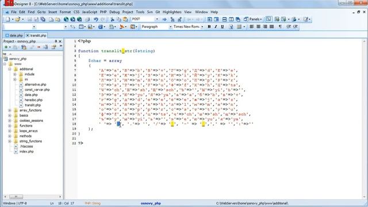The height and width of the screenshot is (207, 368).
Task: Open the File menu
Action: 14,12
